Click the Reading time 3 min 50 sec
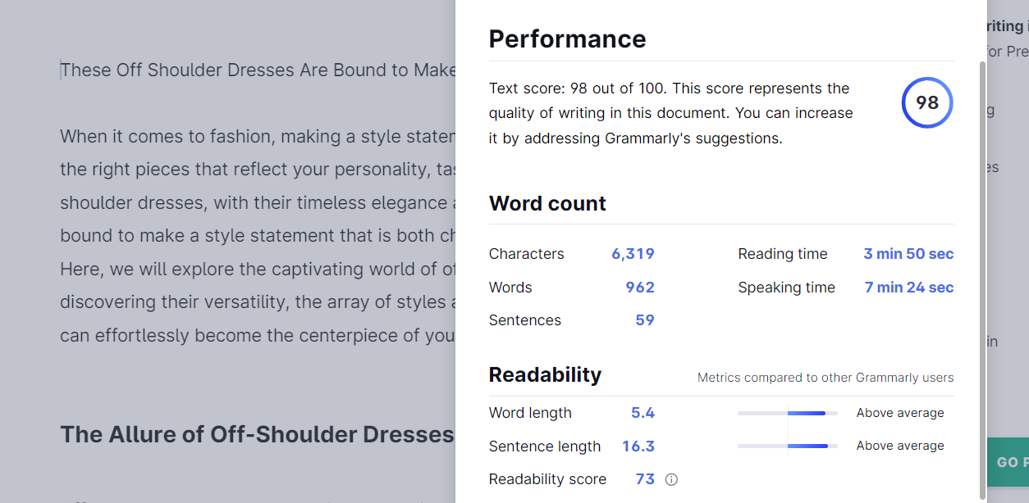 (908, 254)
